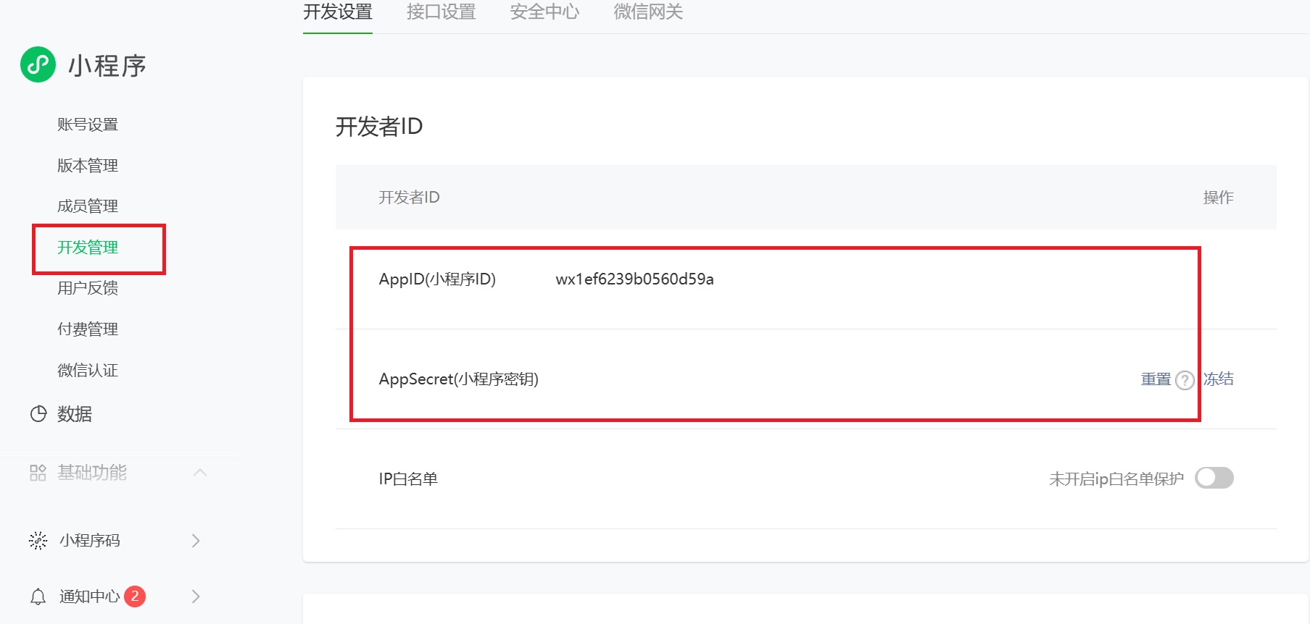The image size is (1310, 624).
Task: Open 版本管理 in the sidebar
Action: coord(88,165)
